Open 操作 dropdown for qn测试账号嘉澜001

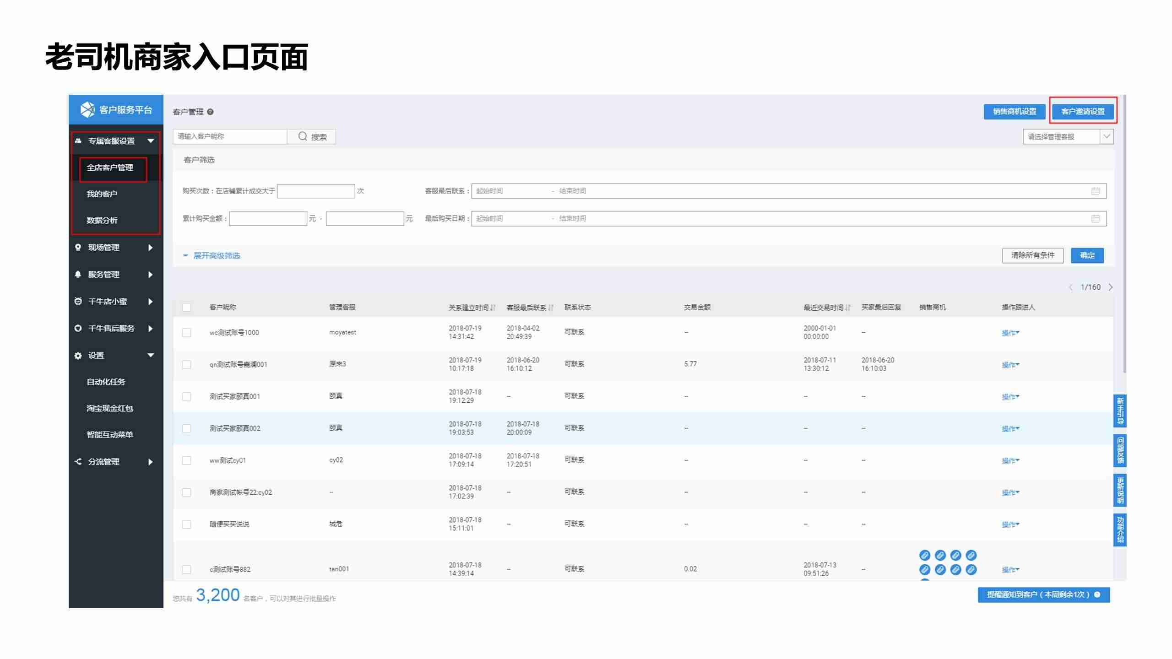tap(1010, 365)
